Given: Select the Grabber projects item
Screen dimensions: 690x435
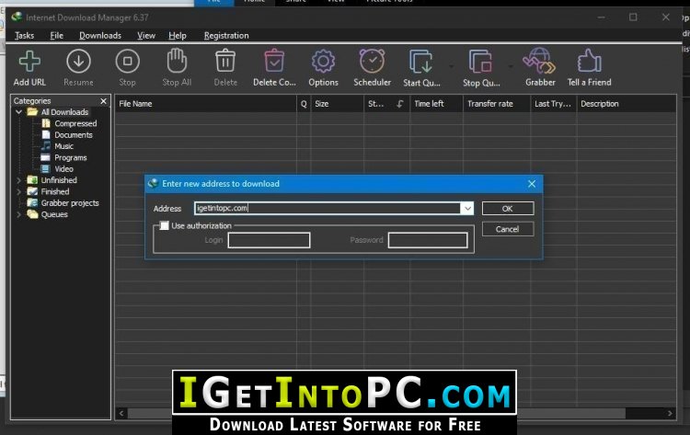Looking at the screenshot, I should pyautogui.click(x=70, y=202).
